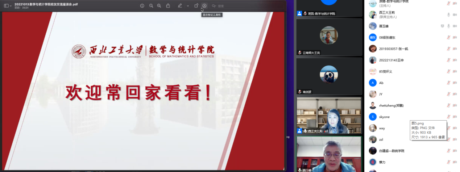Click host badge icon on 西工大王莉 tile
Screen dimensions: 460x172
tap(300, 131)
